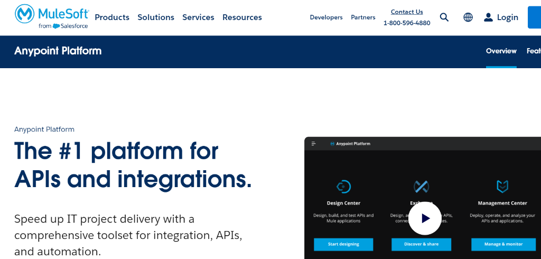Click Anypoint Platform logo in video header
Screen dimensions: 541x259
350,144
